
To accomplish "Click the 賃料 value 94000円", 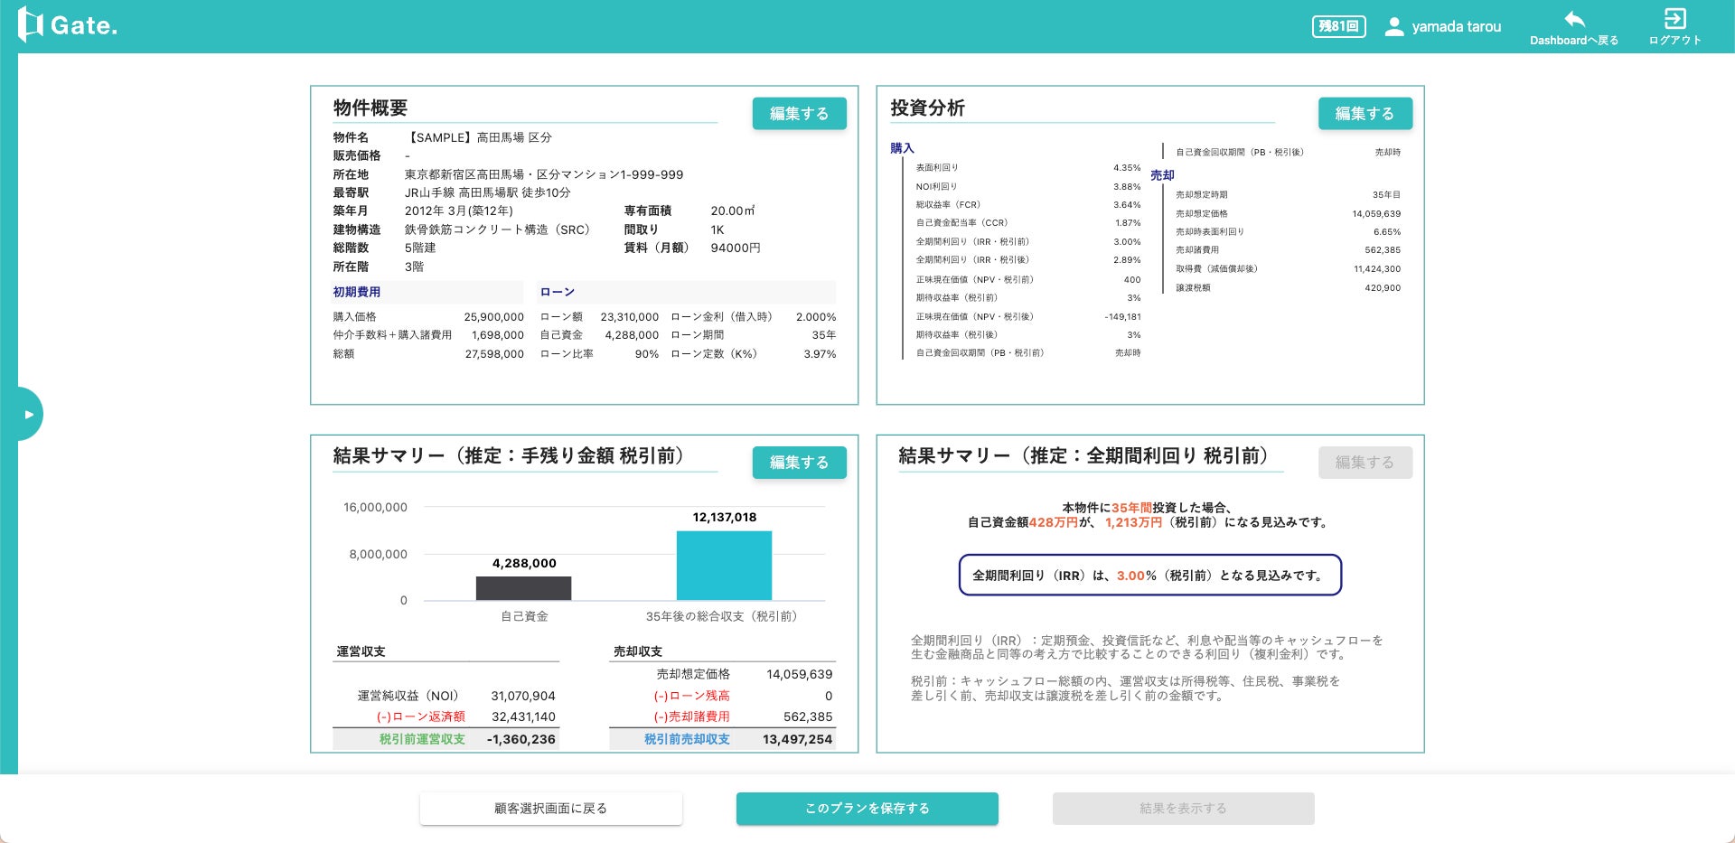I will [x=736, y=248].
